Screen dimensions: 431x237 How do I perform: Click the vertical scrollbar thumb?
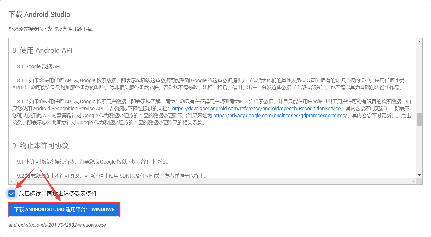point(419,120)
